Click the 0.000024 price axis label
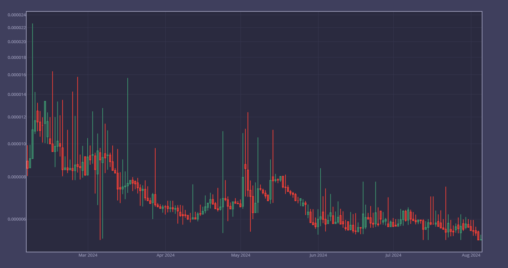Screen dimensions: 508x268 (17, 15)
